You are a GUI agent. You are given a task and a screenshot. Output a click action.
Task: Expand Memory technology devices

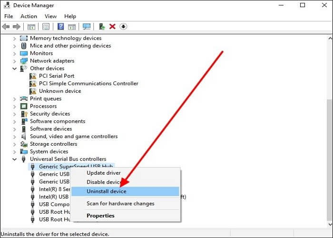(14, 39)
